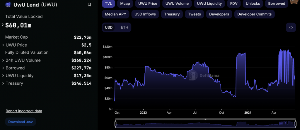The image size is (300, 130).
Task: Click the Jul x-axis label
Action: click(195, 113)
